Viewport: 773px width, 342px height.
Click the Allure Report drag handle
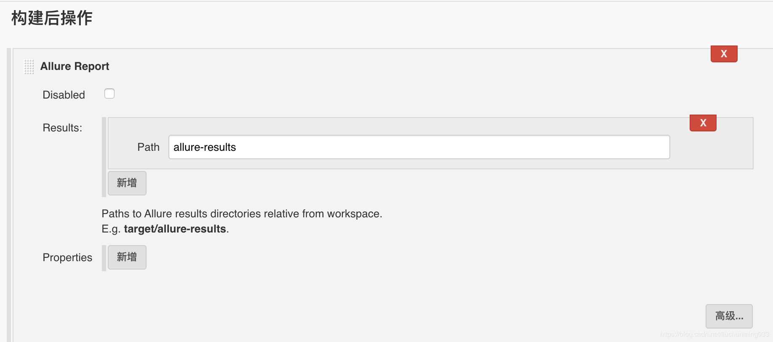[29, 67]
